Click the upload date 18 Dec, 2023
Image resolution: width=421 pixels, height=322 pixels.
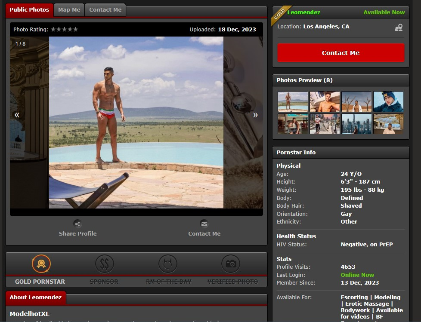point(237,30)
